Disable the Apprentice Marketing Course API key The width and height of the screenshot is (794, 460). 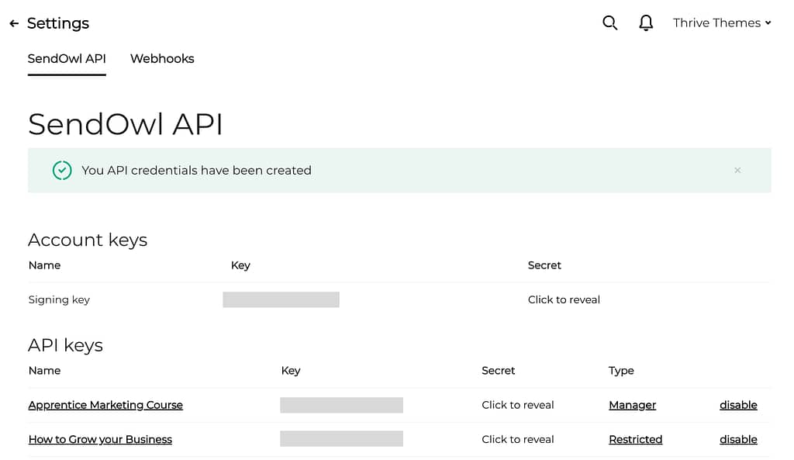pyautogui.click(x=738, y=405)
